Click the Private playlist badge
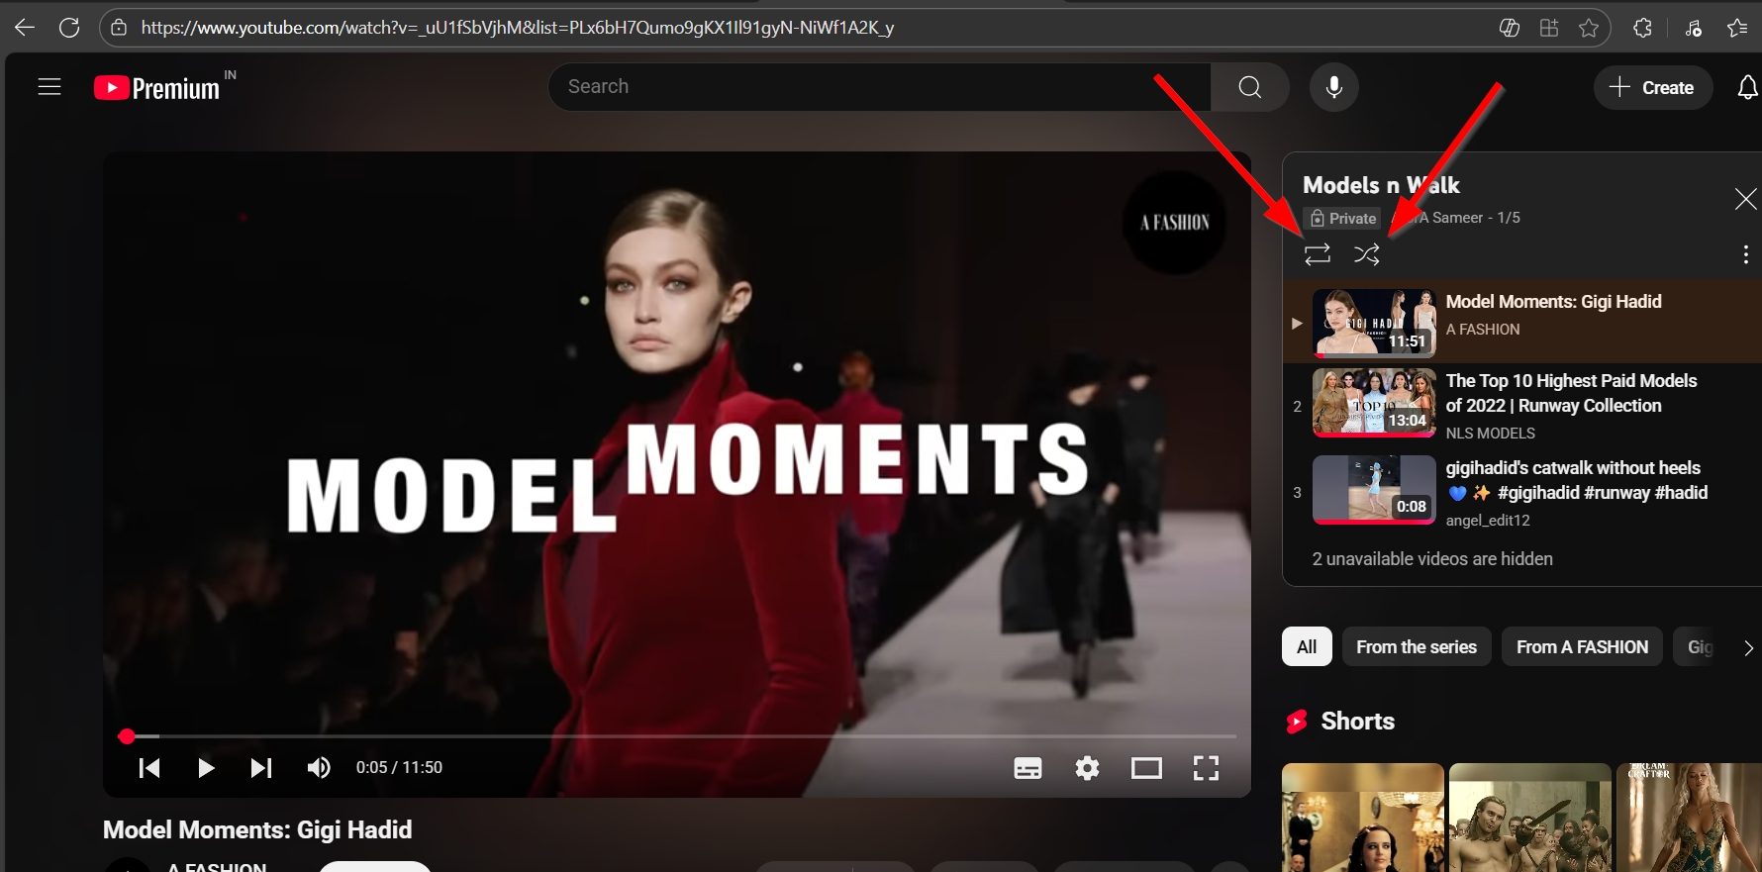The height and width of the screenshot is (872, 1762). [x=1343, y=218]
